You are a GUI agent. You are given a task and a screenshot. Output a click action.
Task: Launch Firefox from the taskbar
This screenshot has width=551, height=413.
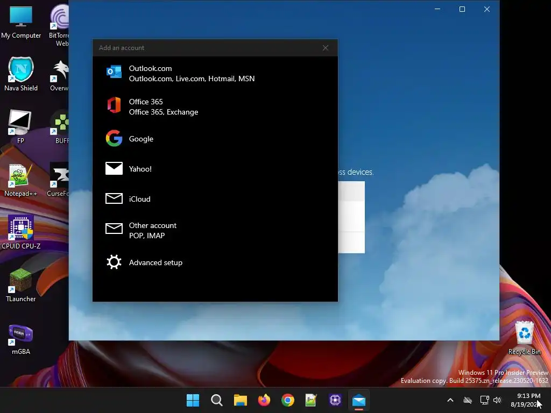pos(264,400)
